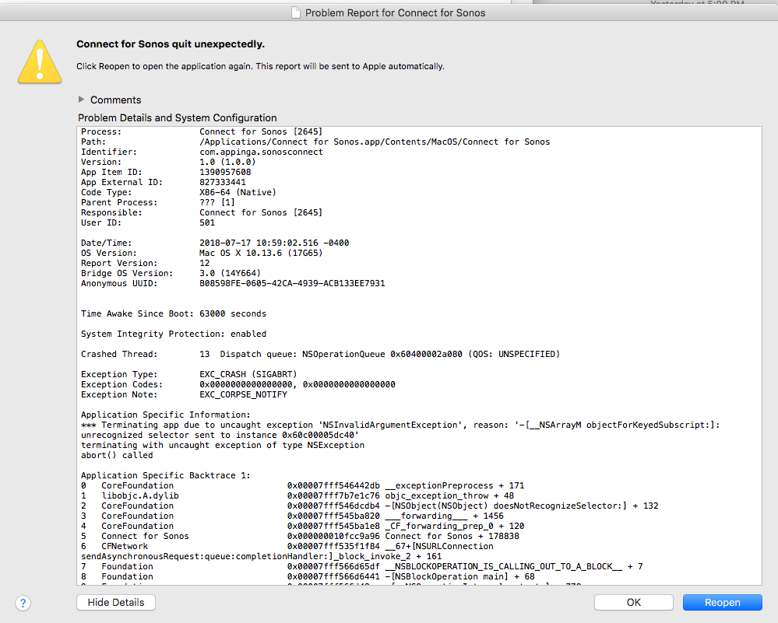Viewport: 778px width, 623px height.
Task: Select exception note 'EXC_CORPSE_NOTIFY'
Action: coord(243,394)
